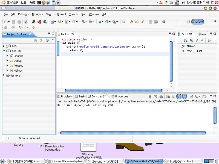The image size is (219, 164).
Task: Click Terminate red square in Console
Action: [x=150, y=96]
